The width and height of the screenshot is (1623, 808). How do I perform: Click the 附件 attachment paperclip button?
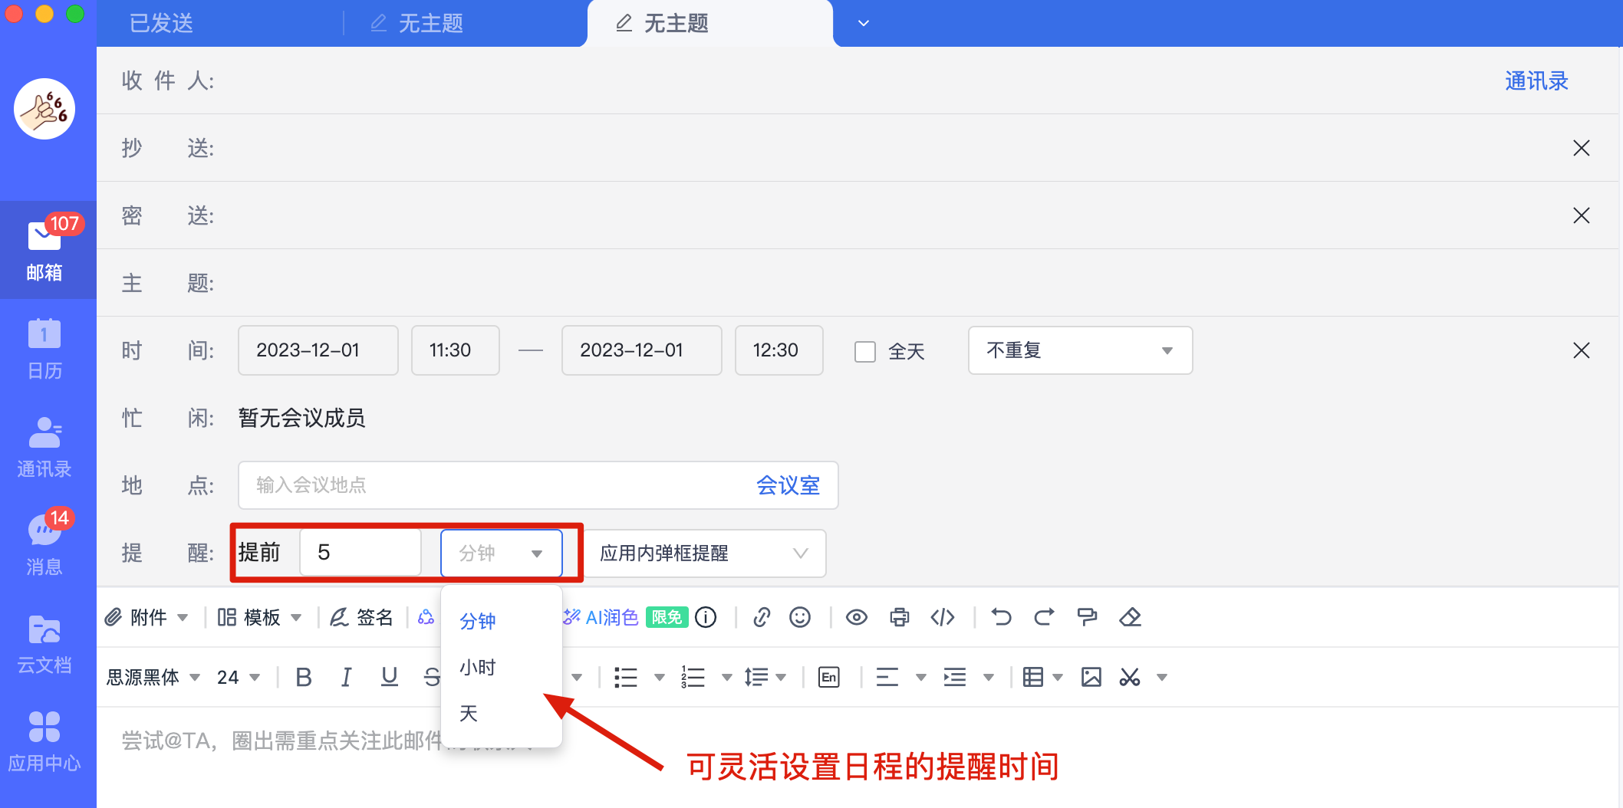tap(137, 617)
